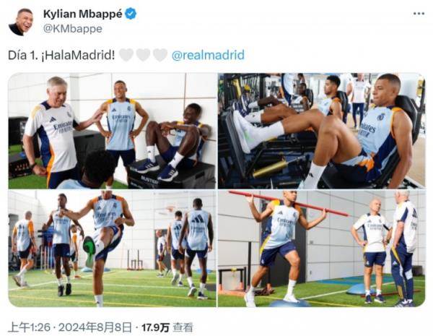Image resolution: width=433 pixels, height=336 pixels.
Task: Click the tweet text Día 1. ¡HalaMadrid!
Action: [x=61, y=55]
